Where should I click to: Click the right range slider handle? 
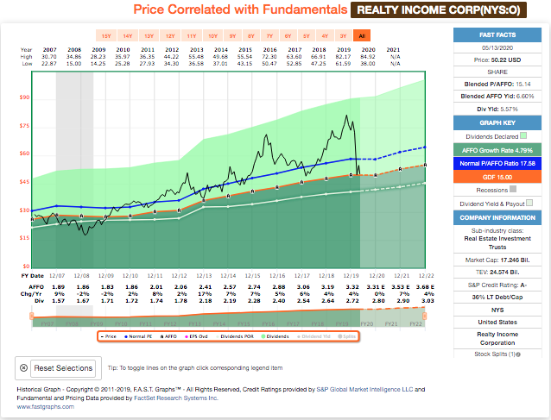425,317
